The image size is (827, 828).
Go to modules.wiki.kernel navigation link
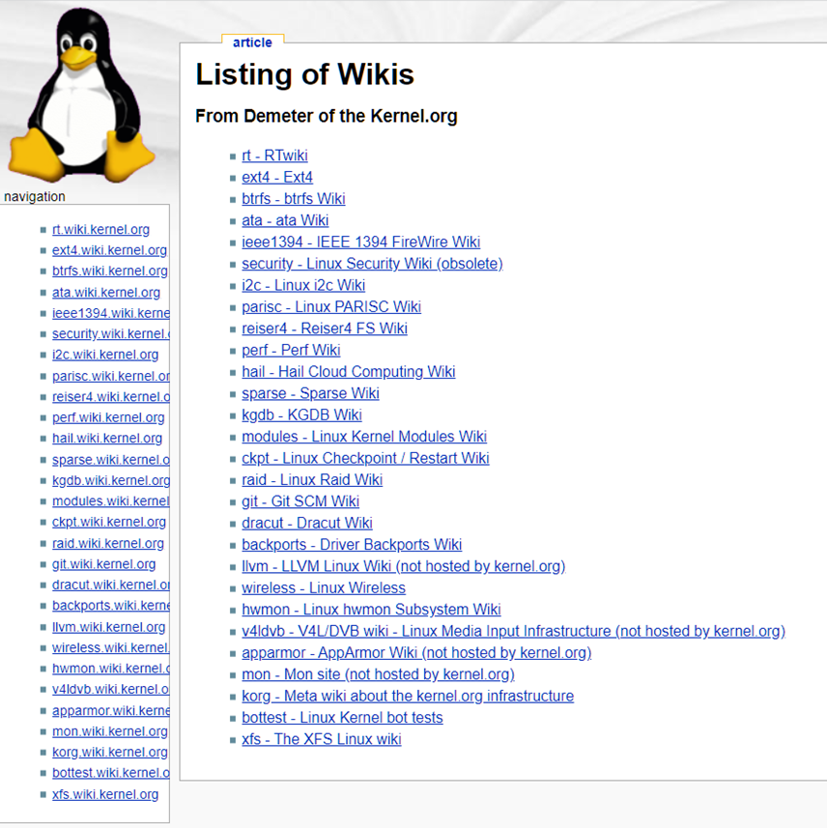(111, 501)
